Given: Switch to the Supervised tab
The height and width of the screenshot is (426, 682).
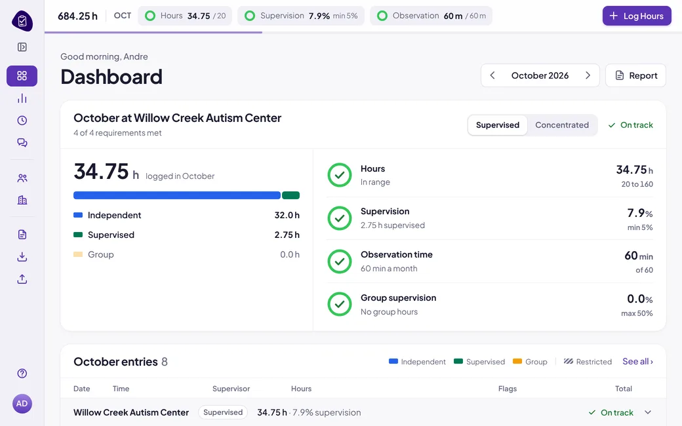Looking at the screenshot, I should pos(498,125).
